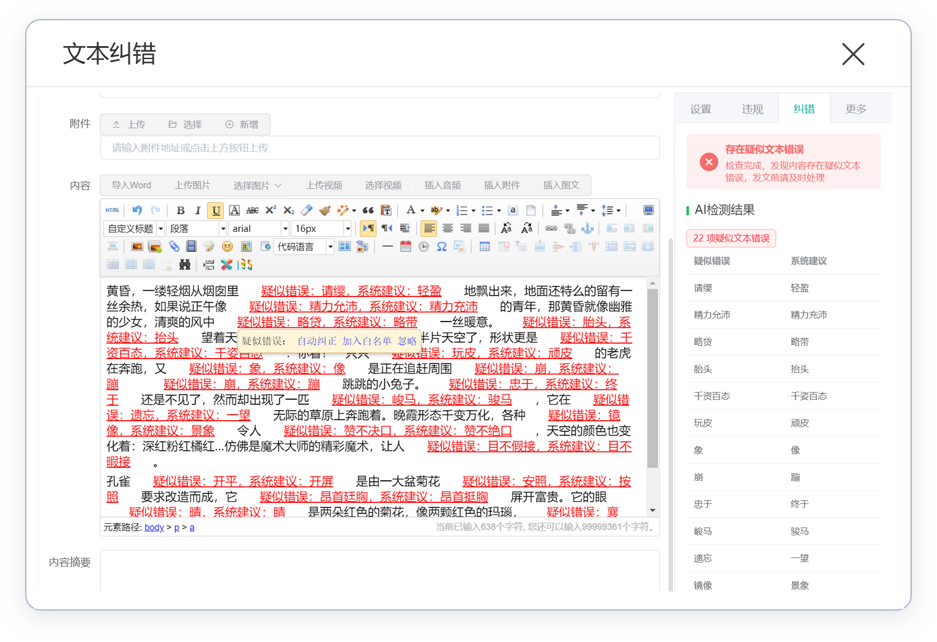Open the font color picker
Viewport: 937px width, 642px height.
point(411,210)
